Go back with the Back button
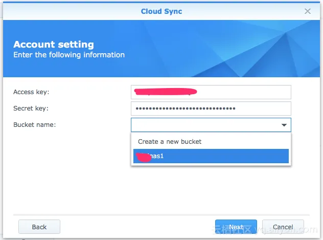 (39, 227)
